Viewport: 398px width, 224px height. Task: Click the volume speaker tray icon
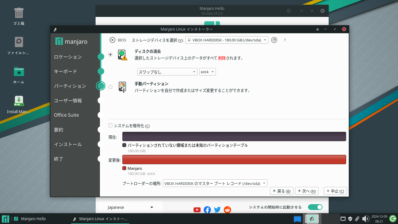click(x=365, y=219)
